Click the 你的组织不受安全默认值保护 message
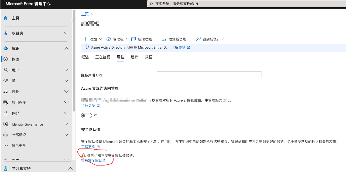The height and width of the screenshot is (172, 346). coord(111,156)
